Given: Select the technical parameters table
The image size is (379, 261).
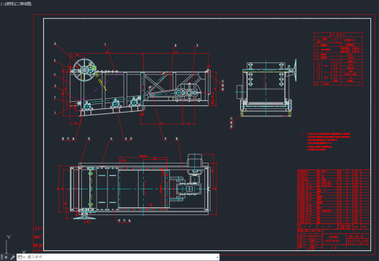Looking at the screenshot, I should point(338,59).
